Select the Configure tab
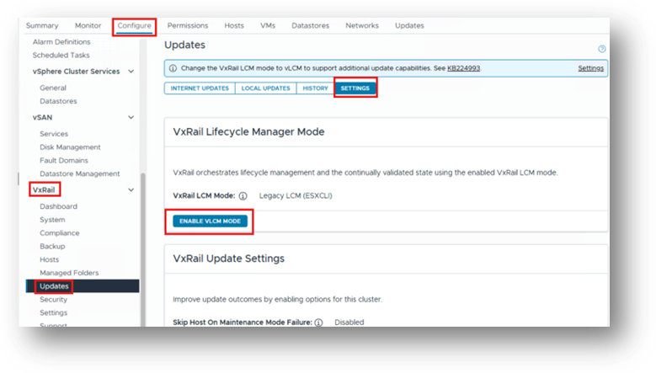This screenshot has height=373, width=656. [134, 25]
